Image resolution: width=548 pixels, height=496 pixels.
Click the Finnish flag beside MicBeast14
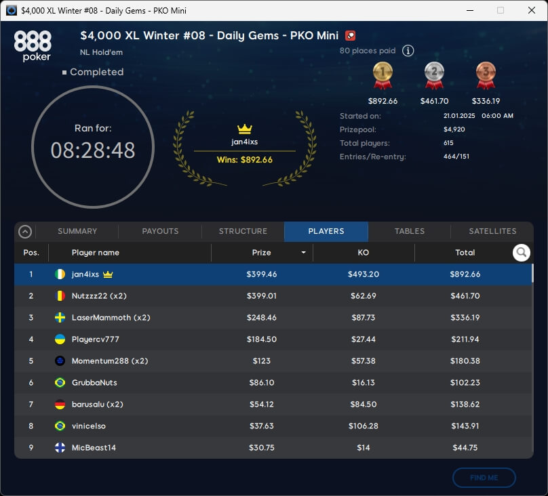pyautogui.click(x=60, y=447)
